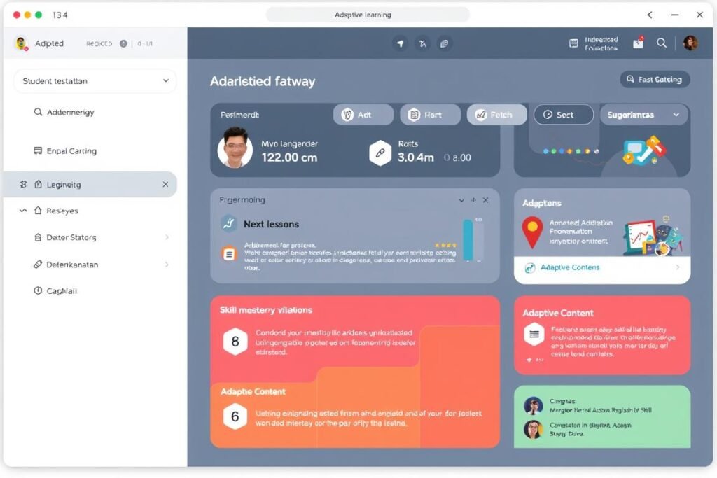
Task: Click the search magnifier icon in header
Action: click(x=662, y=43)
